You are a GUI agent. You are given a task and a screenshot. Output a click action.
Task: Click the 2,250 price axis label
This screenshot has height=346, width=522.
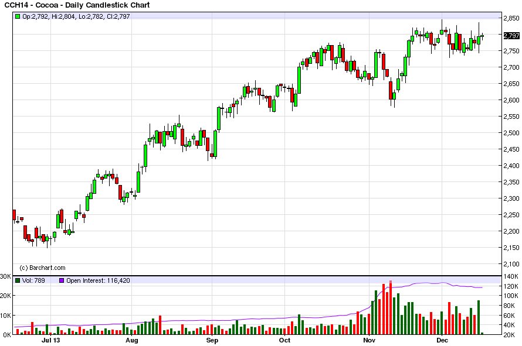tap(511, 215)
